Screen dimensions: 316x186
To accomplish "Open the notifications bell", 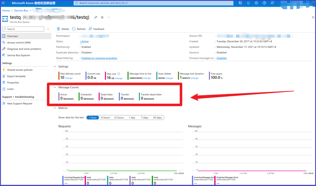I will coord(248,3).
